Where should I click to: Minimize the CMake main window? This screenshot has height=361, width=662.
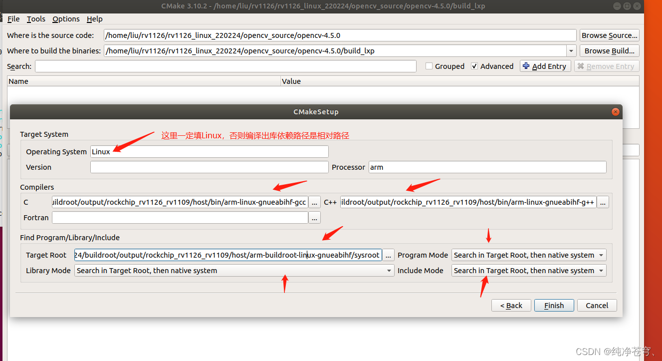pyautogui.click(x=616, y=6)
